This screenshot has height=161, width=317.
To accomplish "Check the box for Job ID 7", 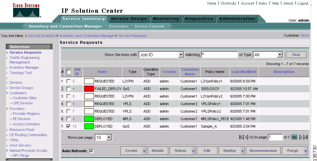I will 68,111.
